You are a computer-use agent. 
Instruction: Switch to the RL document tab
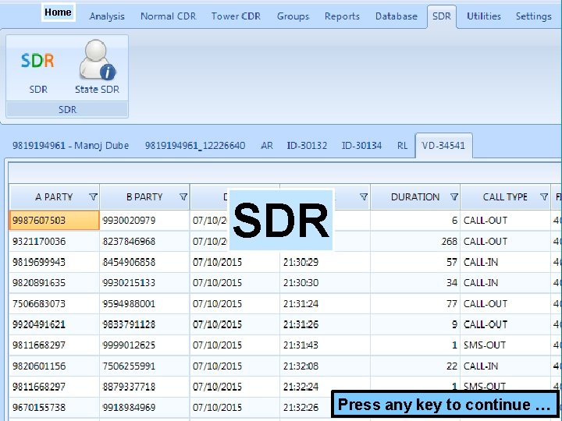(x=403, y=146)
